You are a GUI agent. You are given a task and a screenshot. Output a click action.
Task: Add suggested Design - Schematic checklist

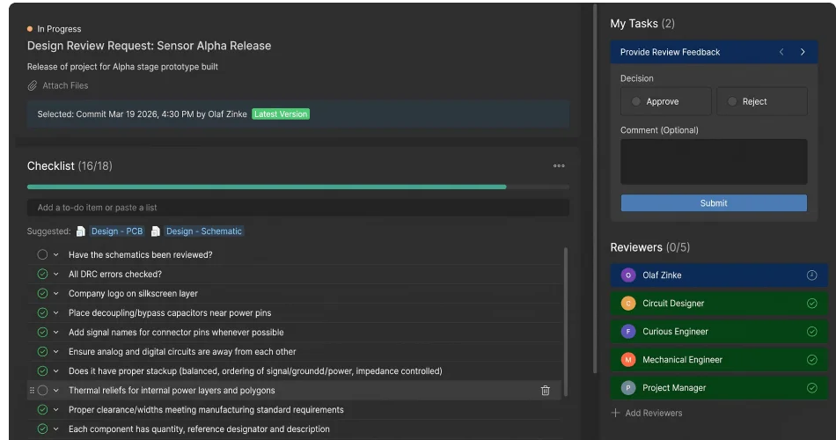pos(203,231)
